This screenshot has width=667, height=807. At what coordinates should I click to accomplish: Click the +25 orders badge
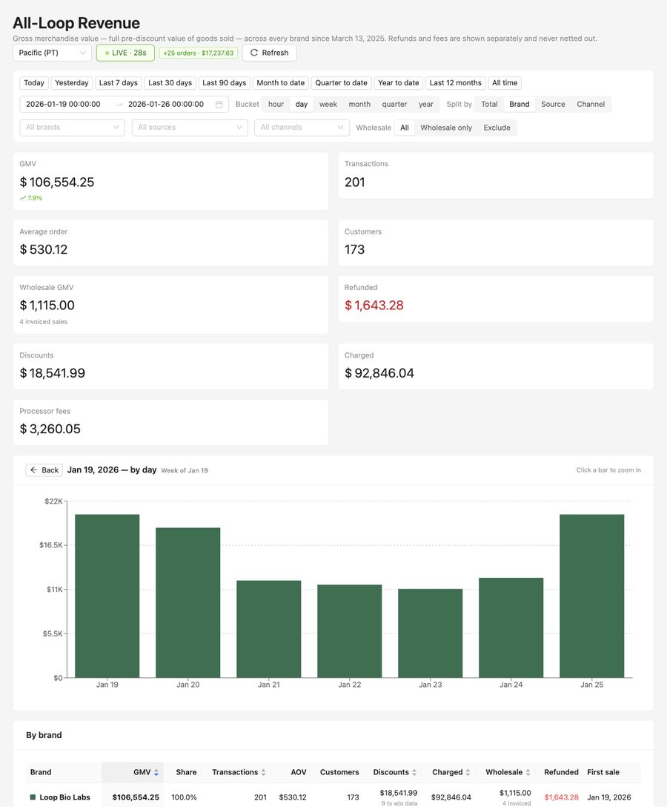(199, 53)
